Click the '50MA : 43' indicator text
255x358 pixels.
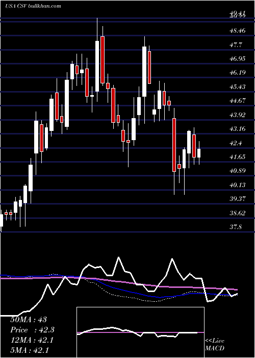pos(29,320)
